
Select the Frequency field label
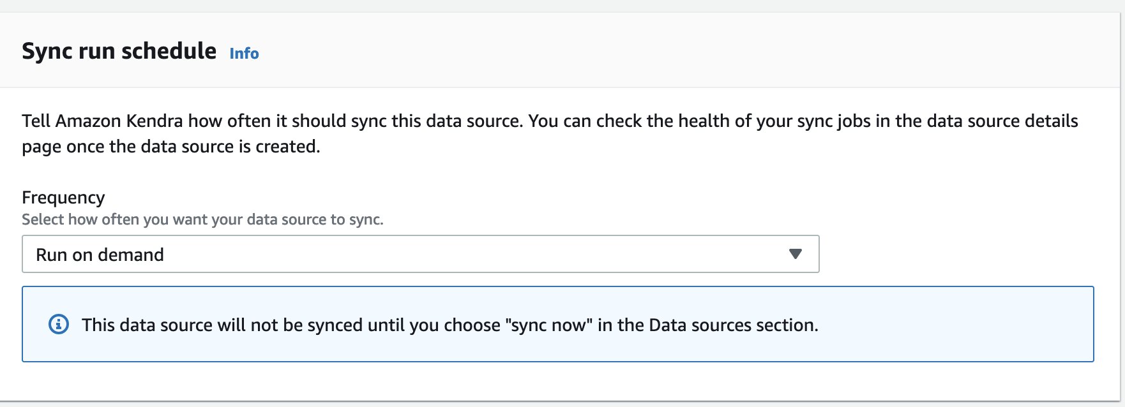(x=63, y=198)
